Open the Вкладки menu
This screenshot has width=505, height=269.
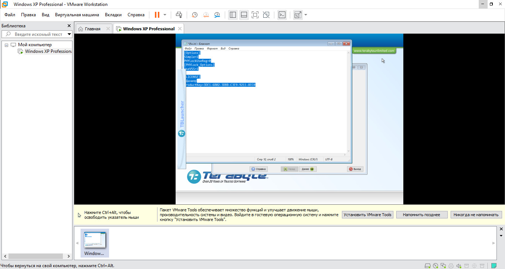pos(113,15)
